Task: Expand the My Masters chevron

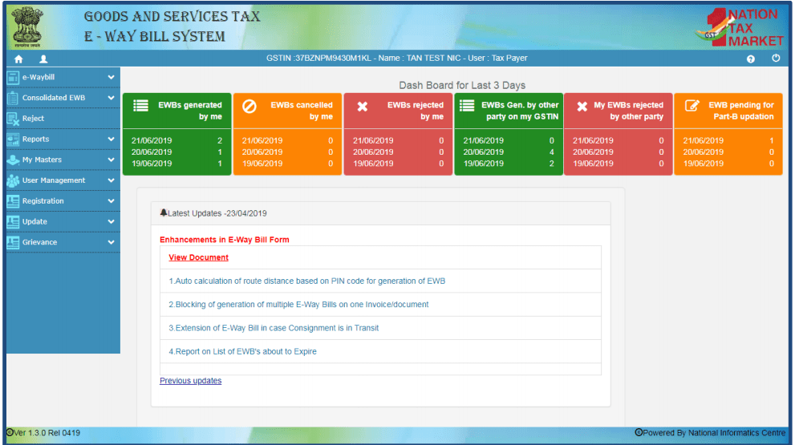Action: (111, 160)
